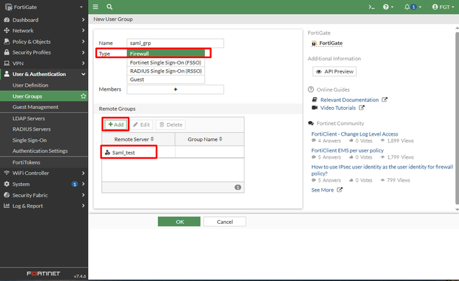Add a remote group

[116, 124]
